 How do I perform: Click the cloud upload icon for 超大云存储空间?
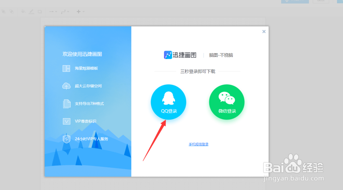pyautogui.click(x=66, y=86)
